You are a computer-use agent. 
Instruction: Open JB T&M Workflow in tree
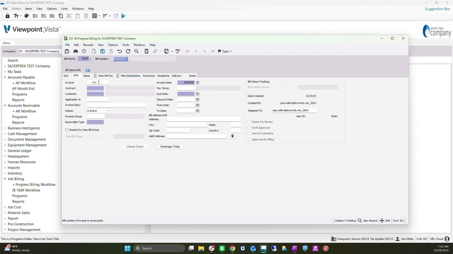pyautogui.click(x=26, y=190)
